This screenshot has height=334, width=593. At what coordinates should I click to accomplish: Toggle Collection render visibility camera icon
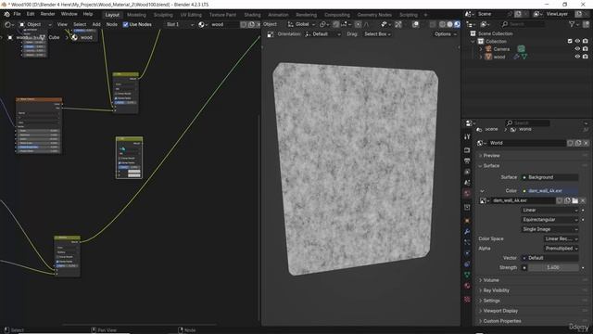[x=586, y=41]
